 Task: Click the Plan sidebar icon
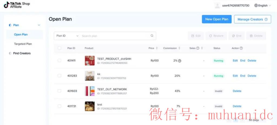pyautogui.click(x=10, y=25)
